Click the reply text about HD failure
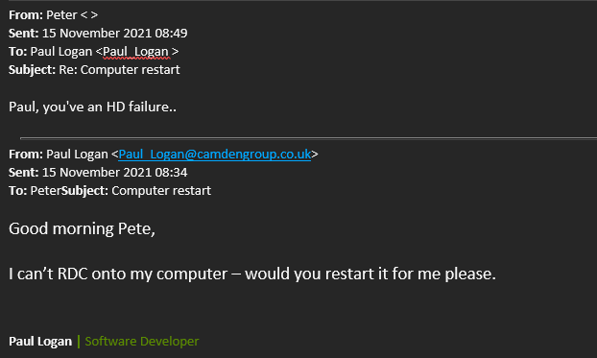Screen dimensions: 597x358 click(x=92, y=107)
